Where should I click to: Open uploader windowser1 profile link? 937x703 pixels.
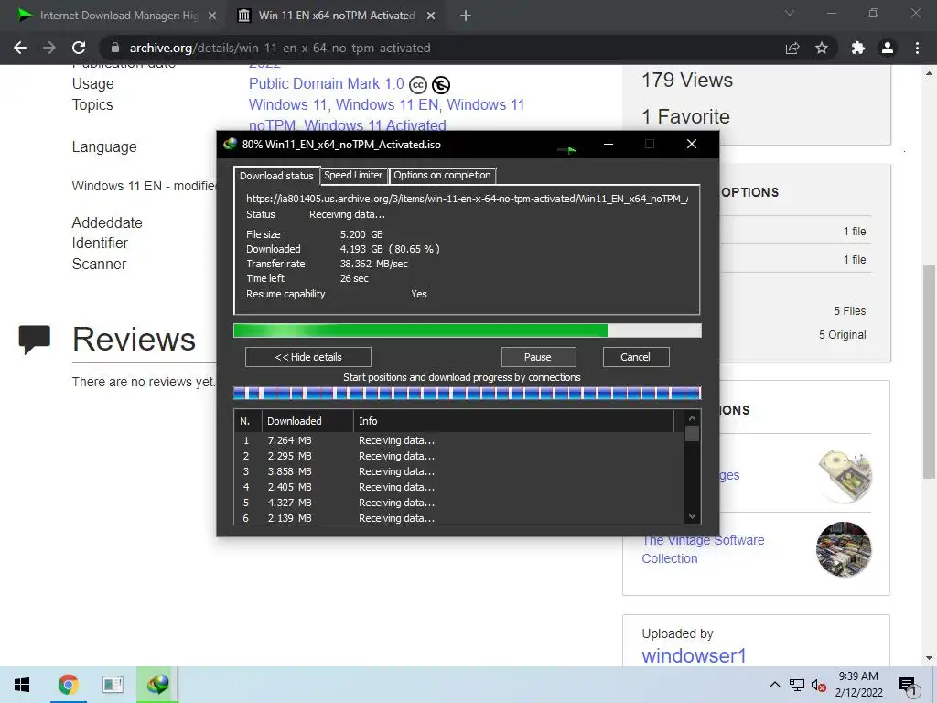694,655
